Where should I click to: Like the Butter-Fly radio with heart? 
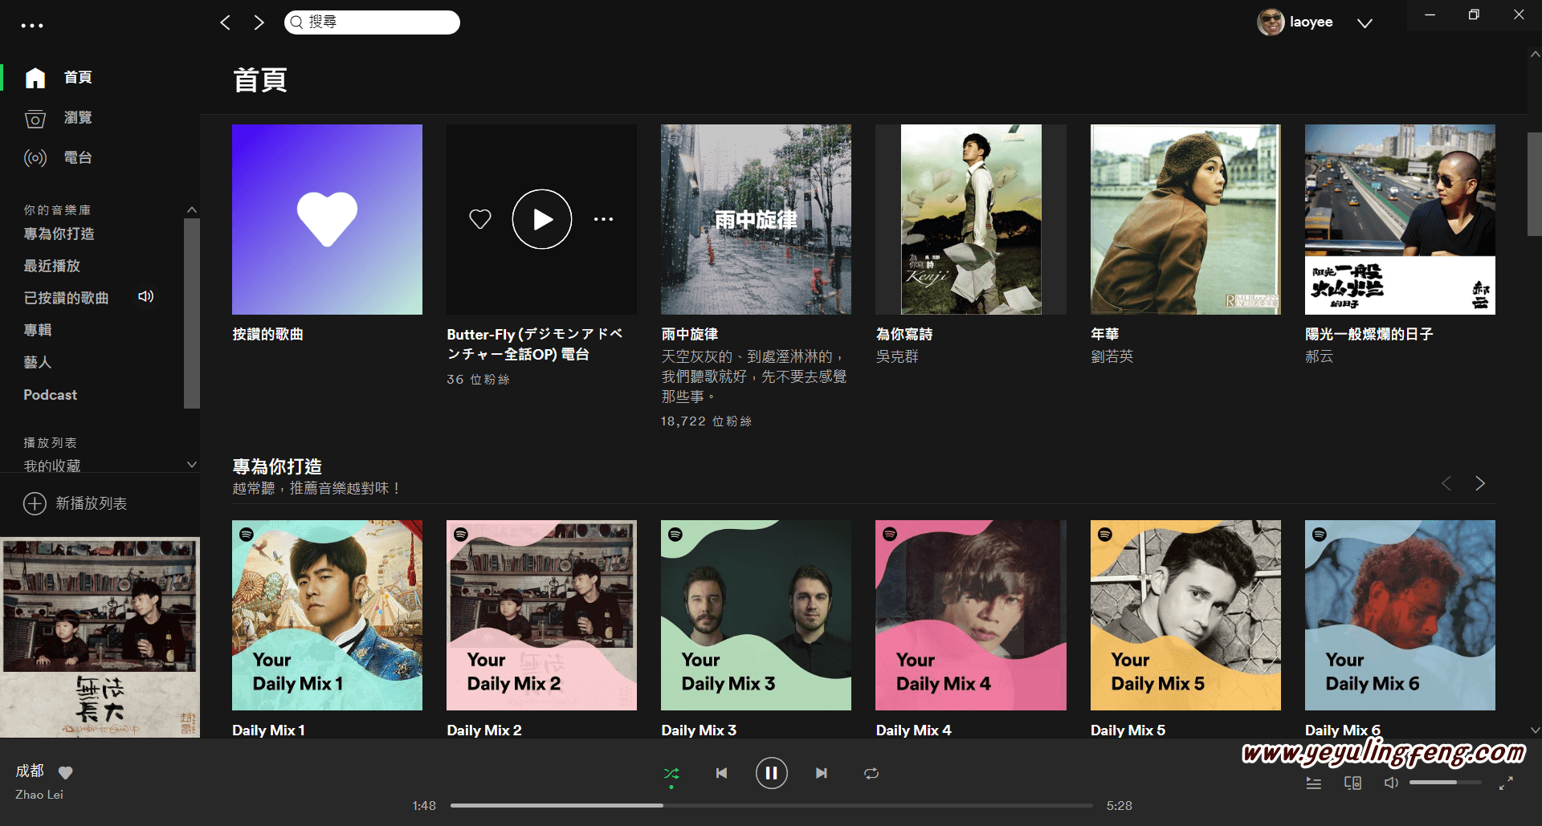tap(480, 219)
